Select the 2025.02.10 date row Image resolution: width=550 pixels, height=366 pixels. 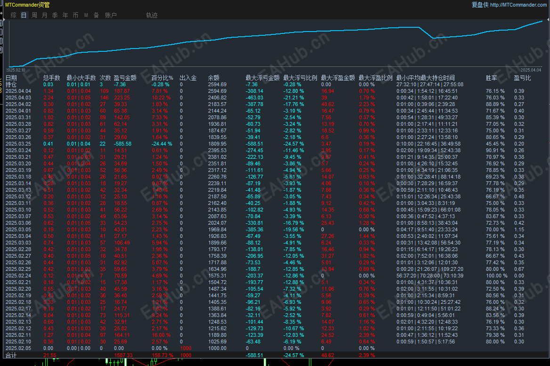pos(18,342)
